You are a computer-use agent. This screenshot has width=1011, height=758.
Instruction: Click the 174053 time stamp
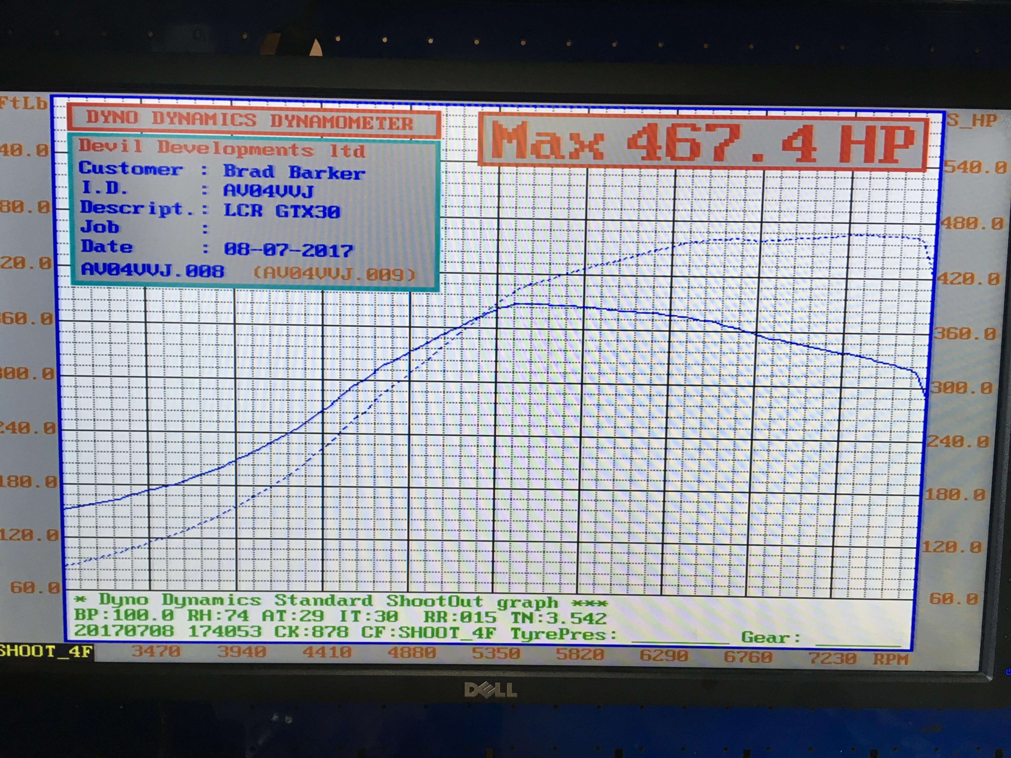224,632
